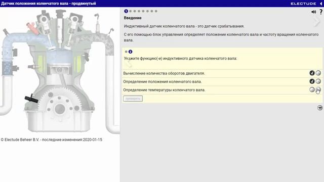Click the triangle arrow beside ELECTUDE logo
Screen dimensions: 324x182
tap(321, 4)
